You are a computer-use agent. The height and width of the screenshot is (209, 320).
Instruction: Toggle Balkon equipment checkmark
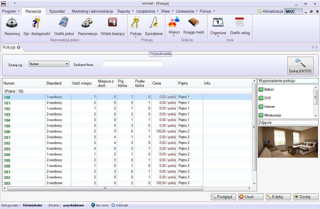click(261, 89)
